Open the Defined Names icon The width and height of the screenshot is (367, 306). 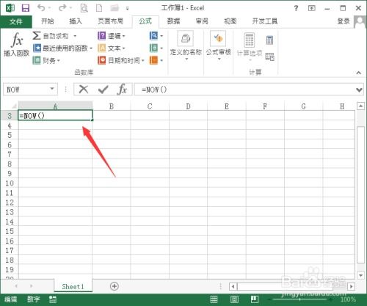click(x=186, y=46)
